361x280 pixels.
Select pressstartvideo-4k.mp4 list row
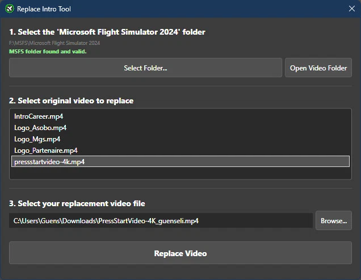tap(180, 161)
